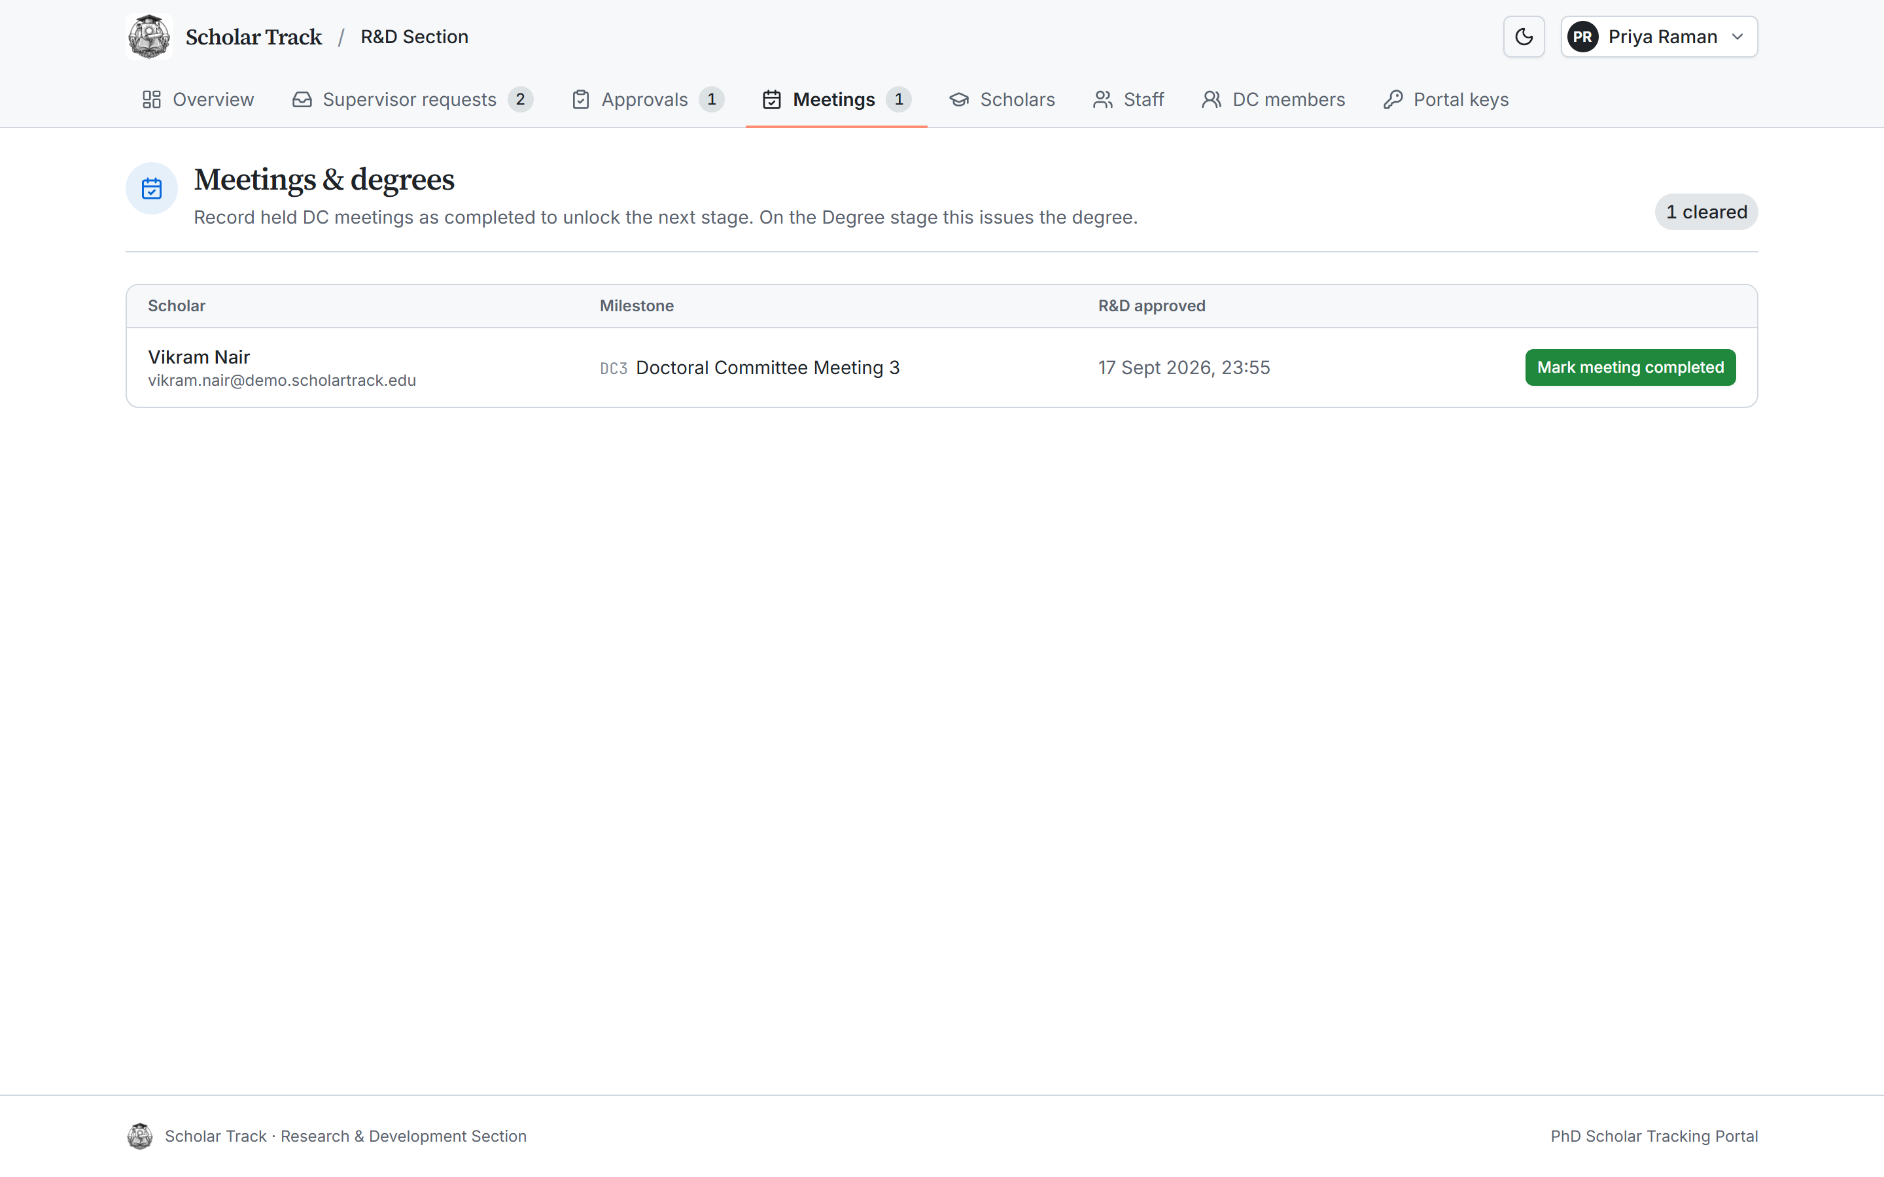This screenshot has height=1177, width=1884.
Task: Click the Overview grid icon
Action: pyautogui.click(x=152, y=99)
